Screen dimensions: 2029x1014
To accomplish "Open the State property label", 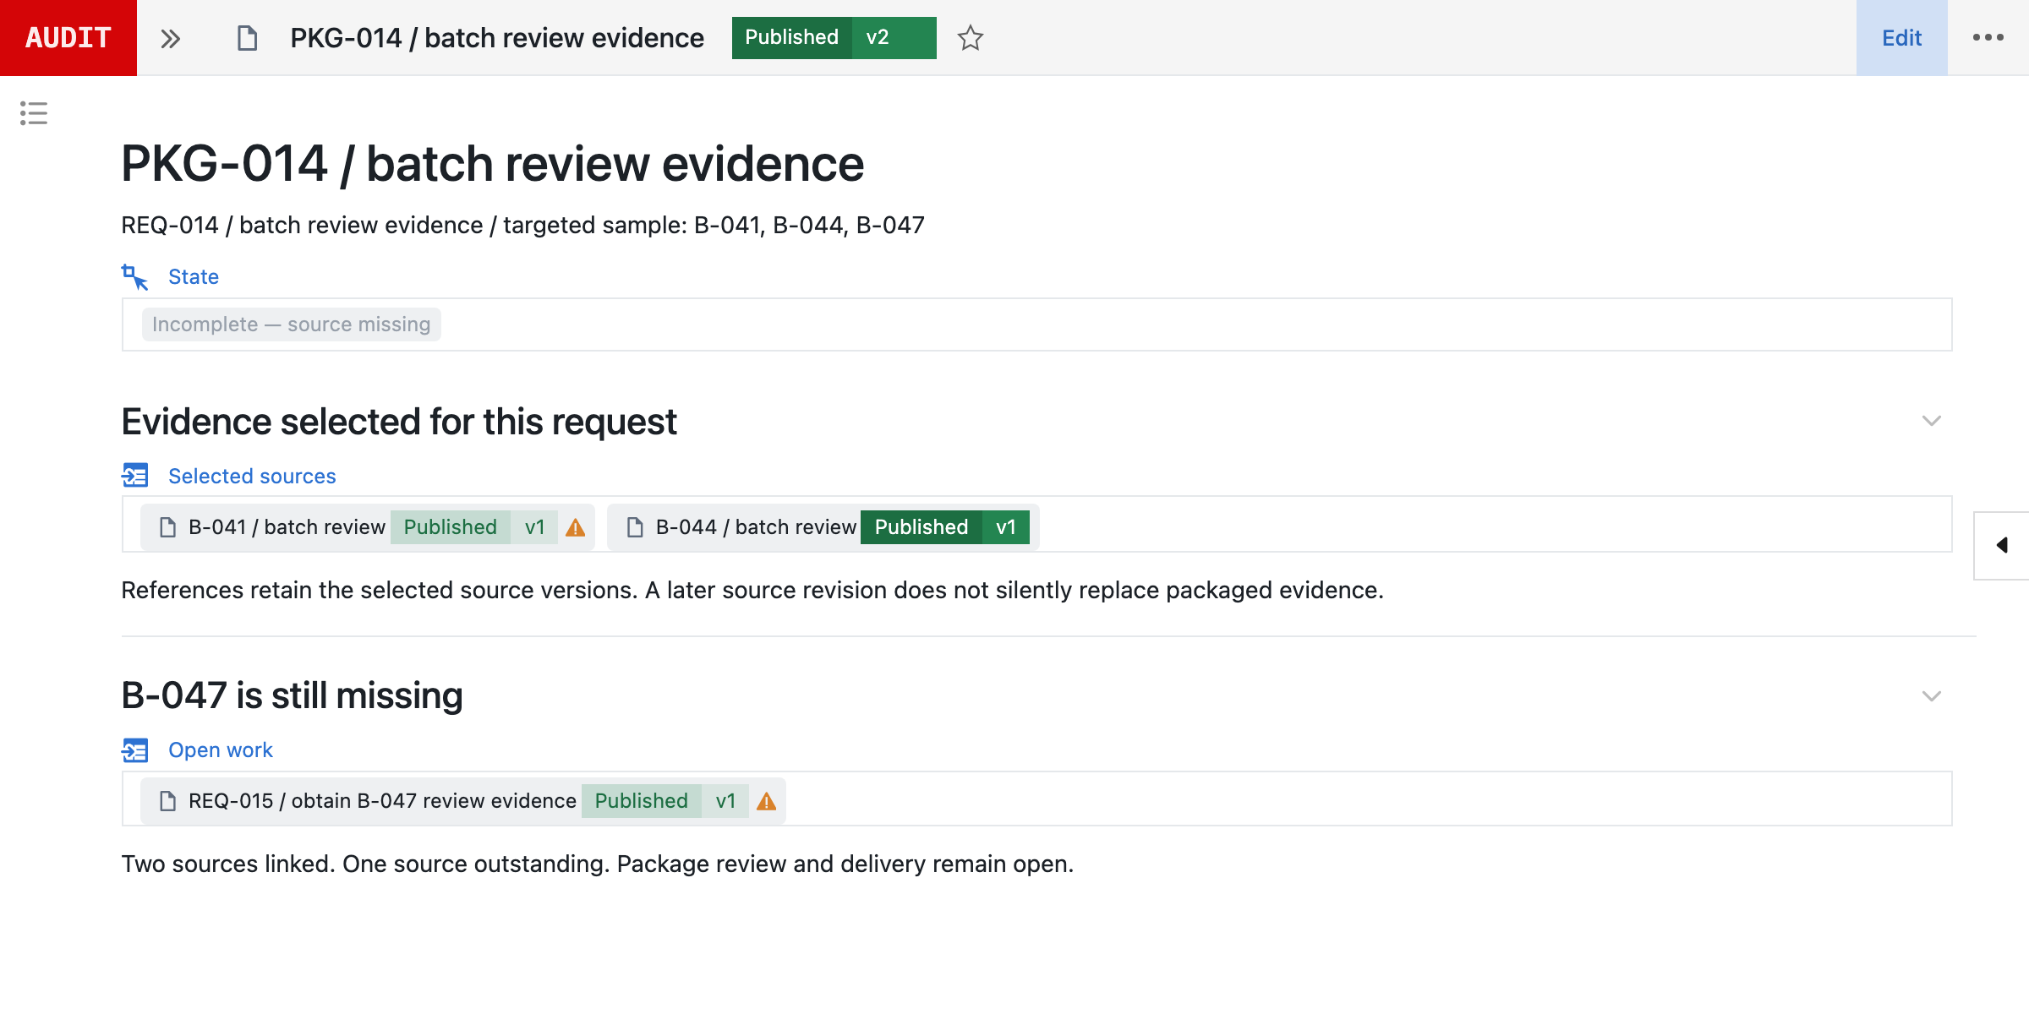I will click(194, 277).
